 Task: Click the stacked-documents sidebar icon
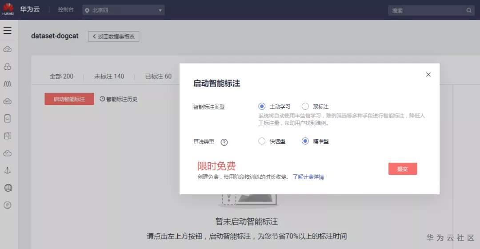point(8,136)
